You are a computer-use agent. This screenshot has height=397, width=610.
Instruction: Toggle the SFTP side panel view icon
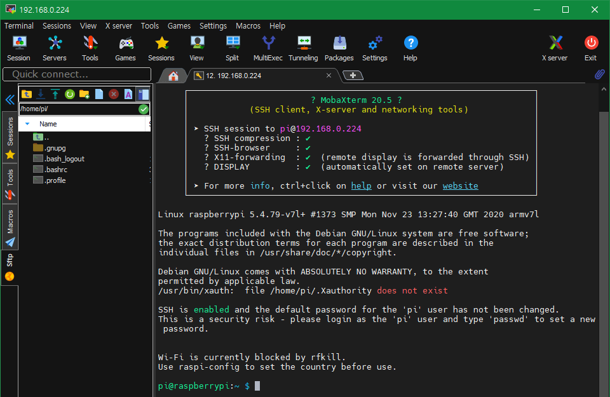tap(143, 94)
